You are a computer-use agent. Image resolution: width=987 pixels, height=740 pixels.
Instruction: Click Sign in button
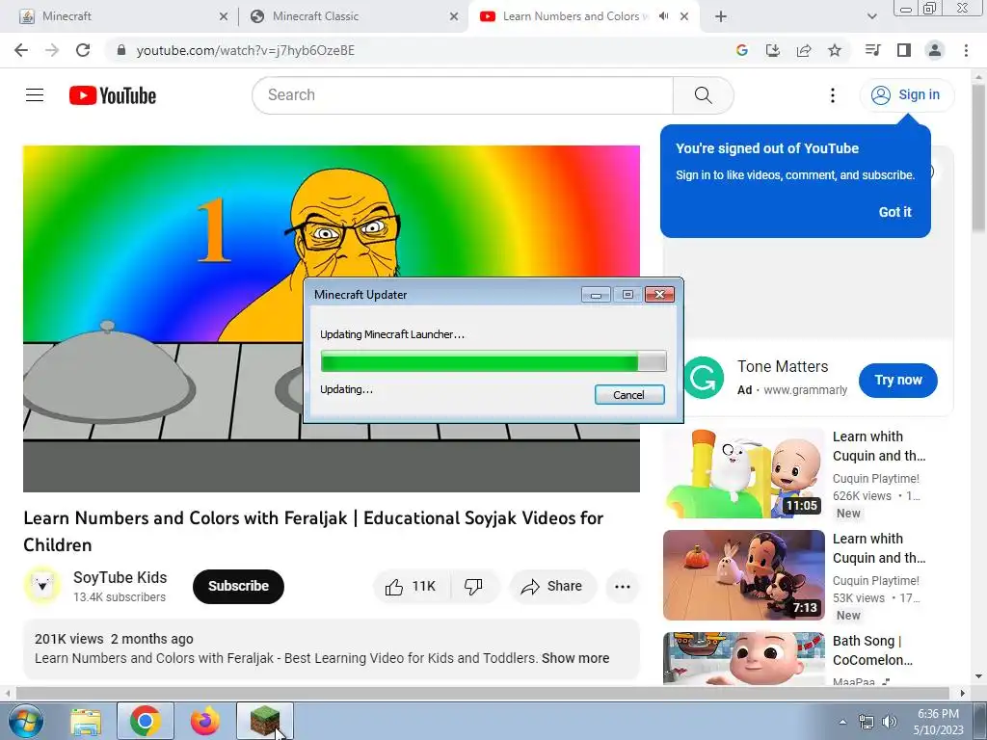(x=907, y=95)
